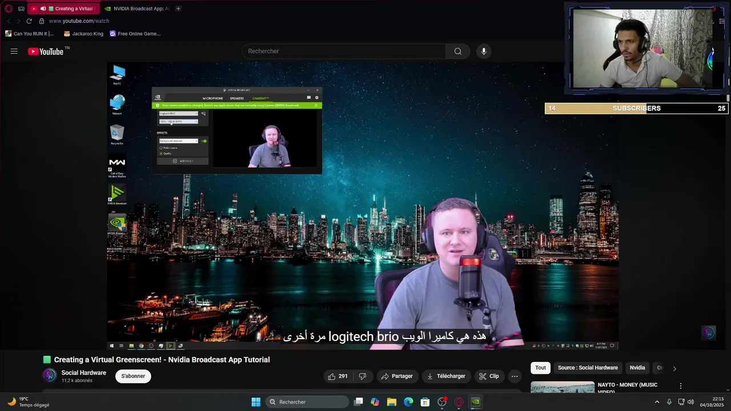This screenshot has height=411, width=731.
Task: Like the video with 291 likes
Action: [338, 376]
